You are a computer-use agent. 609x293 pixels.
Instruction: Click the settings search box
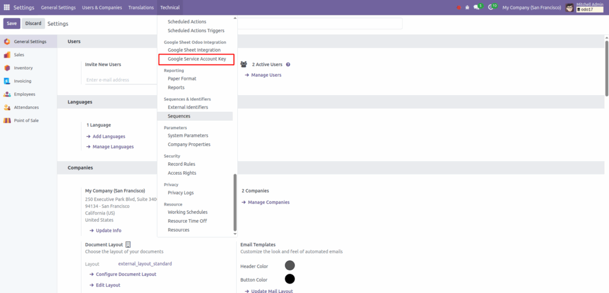pos(320,23)
